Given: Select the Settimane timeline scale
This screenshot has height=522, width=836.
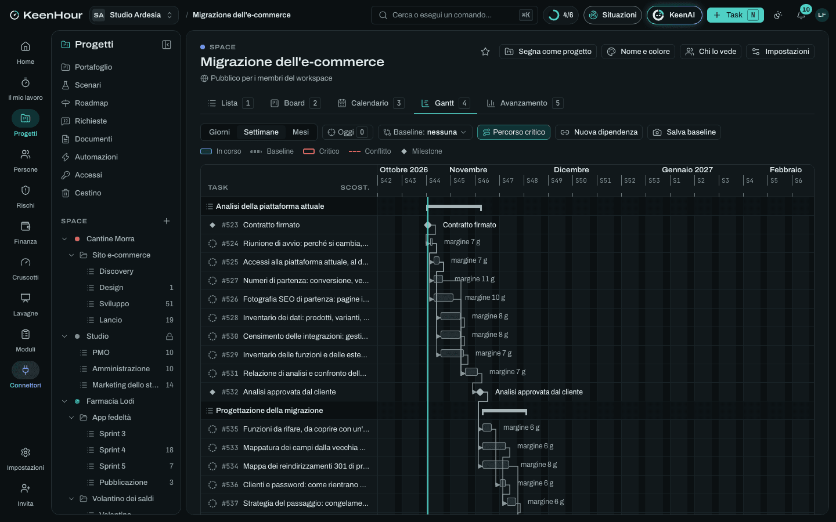Looking at the screenshot, I should (x=261, y=132).
